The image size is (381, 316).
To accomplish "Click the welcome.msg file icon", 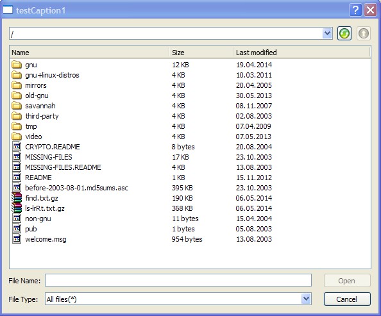I will point(17,239).
